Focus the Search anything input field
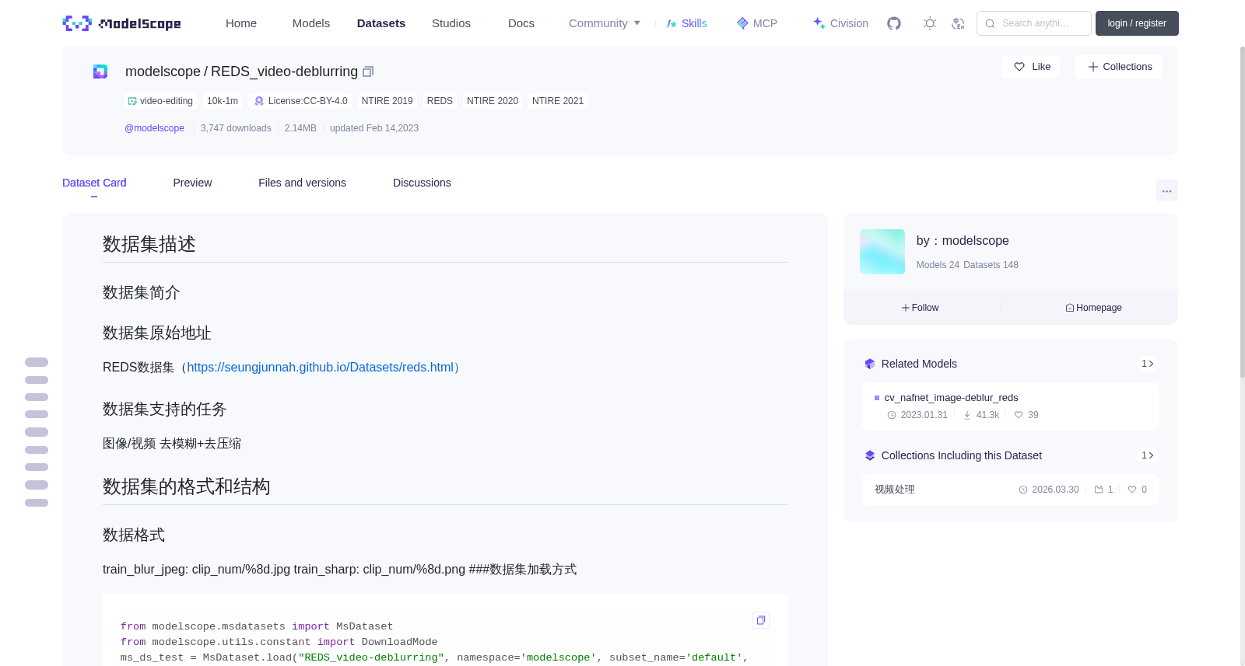Image resolution: width=1245 pixels, height=666 pixels. pyautogui.click(x=1034, y=23)
